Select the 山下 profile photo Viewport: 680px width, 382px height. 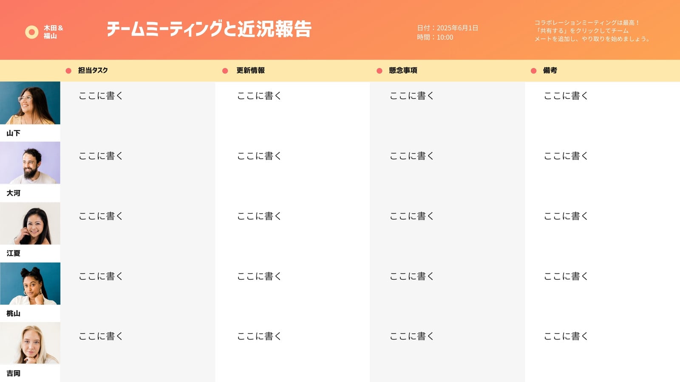pos(30,103)
